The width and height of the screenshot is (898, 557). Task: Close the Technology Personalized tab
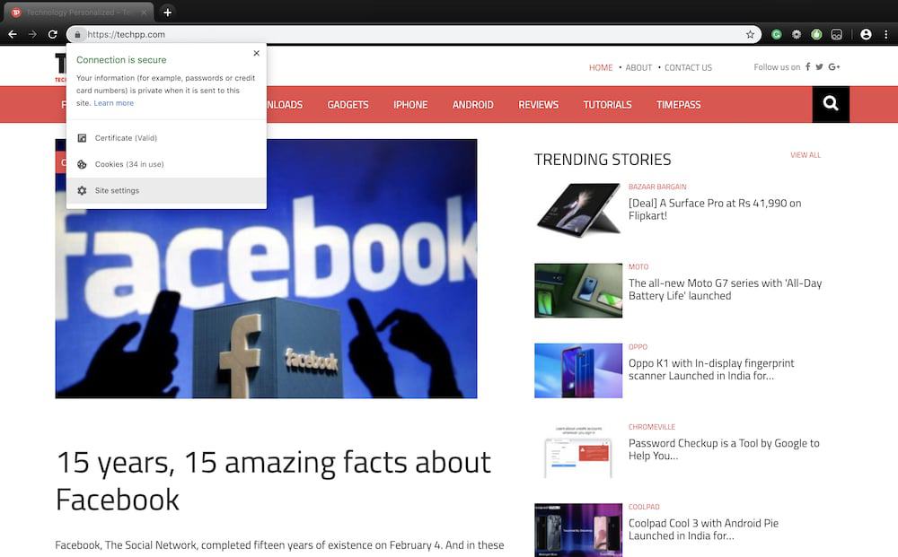tap(144, 12)
